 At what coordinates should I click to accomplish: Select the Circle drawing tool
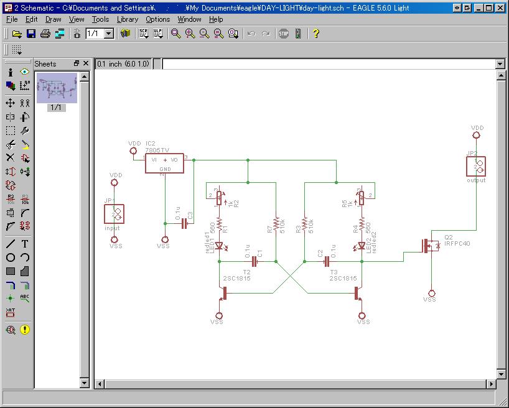(11, 257)
